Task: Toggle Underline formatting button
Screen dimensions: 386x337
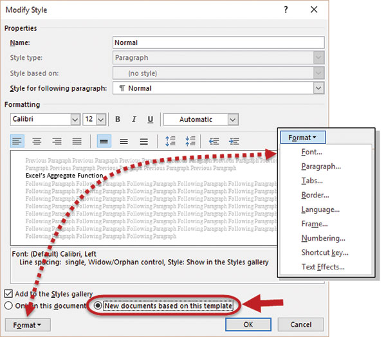Action: click(151, 120)
